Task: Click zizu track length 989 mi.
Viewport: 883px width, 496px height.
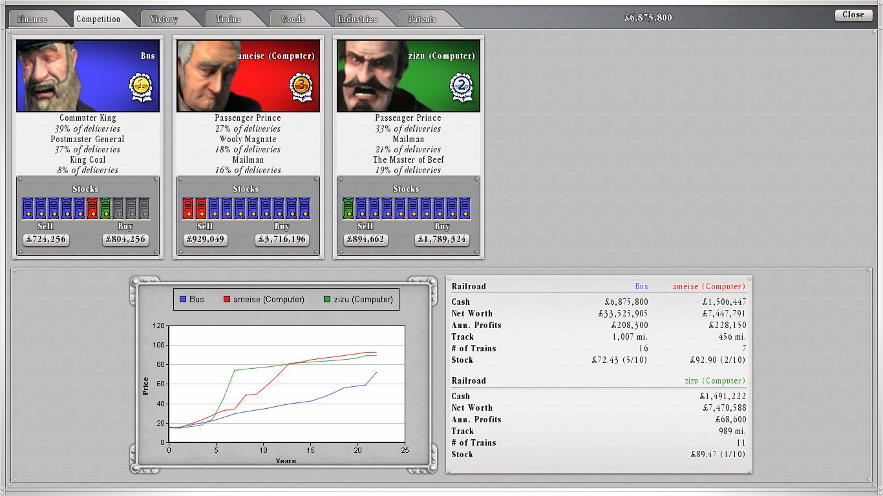Action: click(x=732, y=431)
